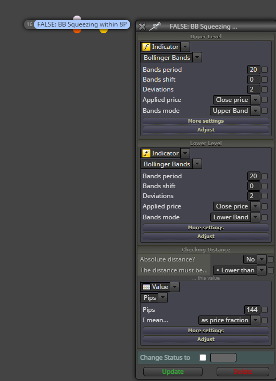Toggle Lower Level Bands shift checkbox
This screenshot has height=381, width=276.
tap(265, 186)
